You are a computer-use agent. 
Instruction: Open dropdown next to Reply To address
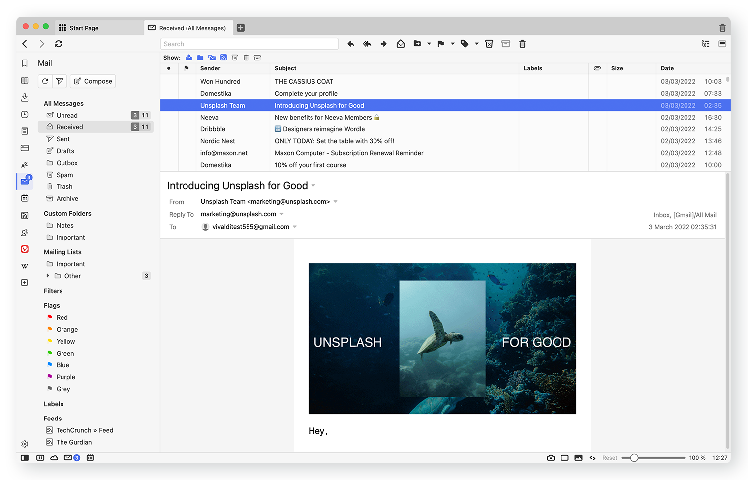pos(282,214)
